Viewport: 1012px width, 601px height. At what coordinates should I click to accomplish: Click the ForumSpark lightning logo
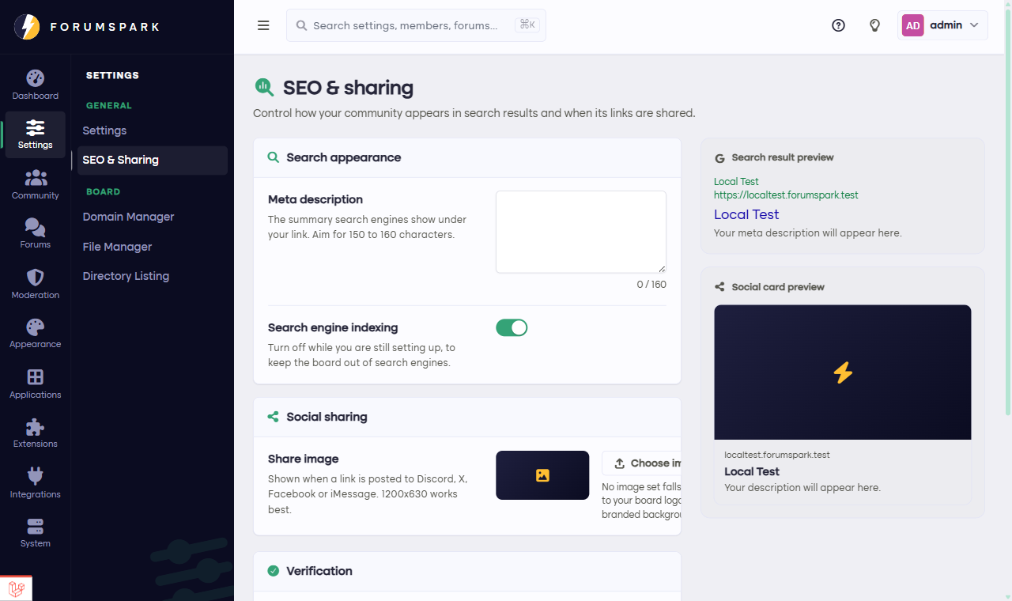pos(27,27)
